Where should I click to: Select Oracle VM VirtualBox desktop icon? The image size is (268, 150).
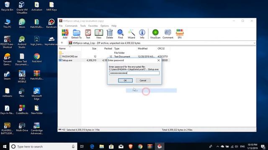pos(22,7)
